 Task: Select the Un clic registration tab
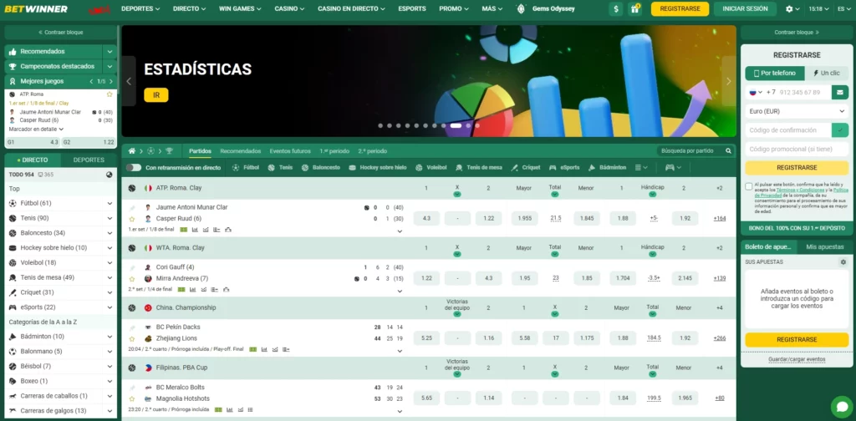click(827, 73)
